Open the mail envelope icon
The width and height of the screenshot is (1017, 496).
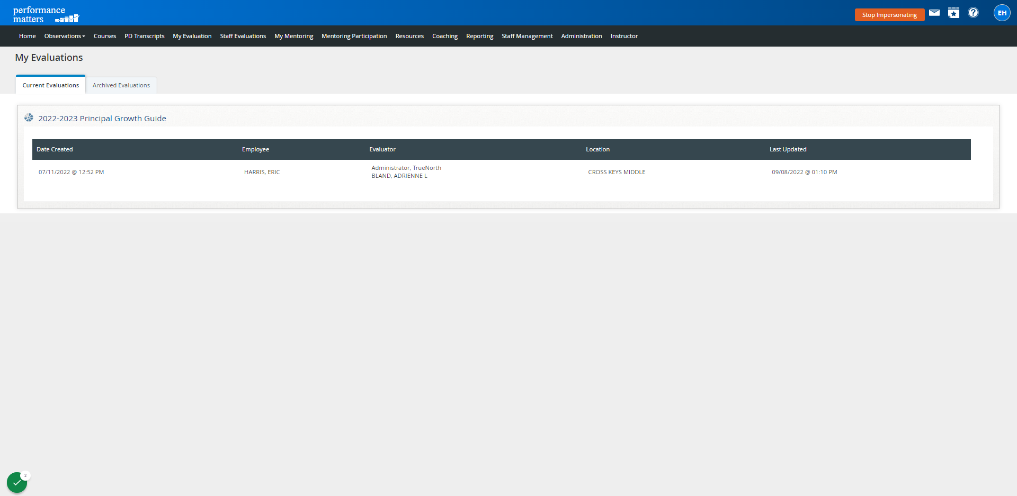pos(934,13)
